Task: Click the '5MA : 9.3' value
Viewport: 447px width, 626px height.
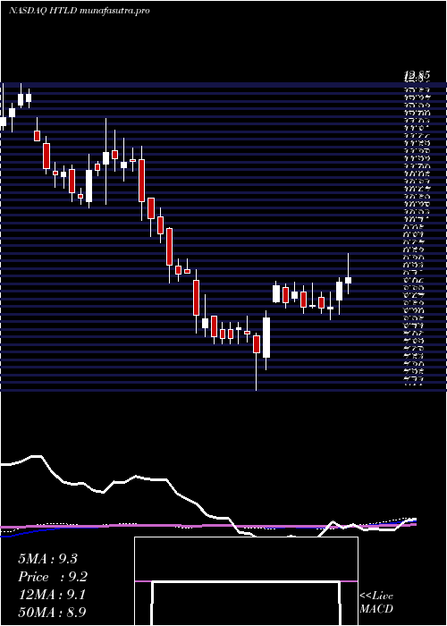Action: [47, 559]
